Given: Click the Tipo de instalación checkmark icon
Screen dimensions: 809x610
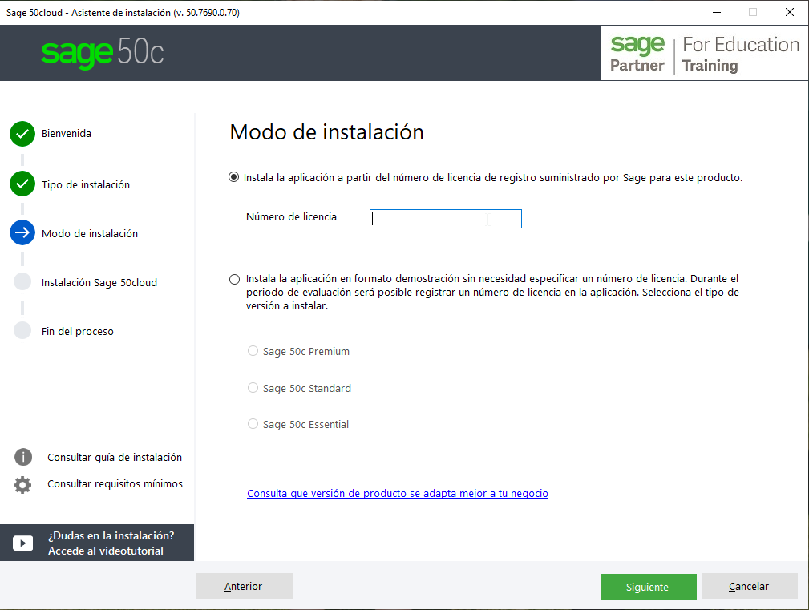Looking at the screenshot, I should pos(22,184).
